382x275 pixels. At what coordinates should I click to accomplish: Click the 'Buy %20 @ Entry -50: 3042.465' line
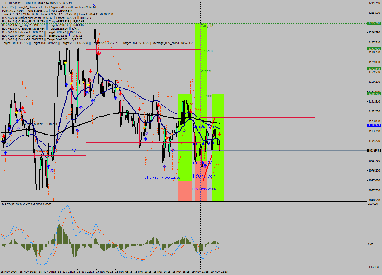[42, 36]
